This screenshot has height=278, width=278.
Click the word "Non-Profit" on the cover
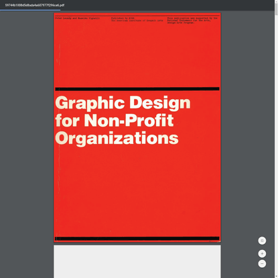[129, 121]
